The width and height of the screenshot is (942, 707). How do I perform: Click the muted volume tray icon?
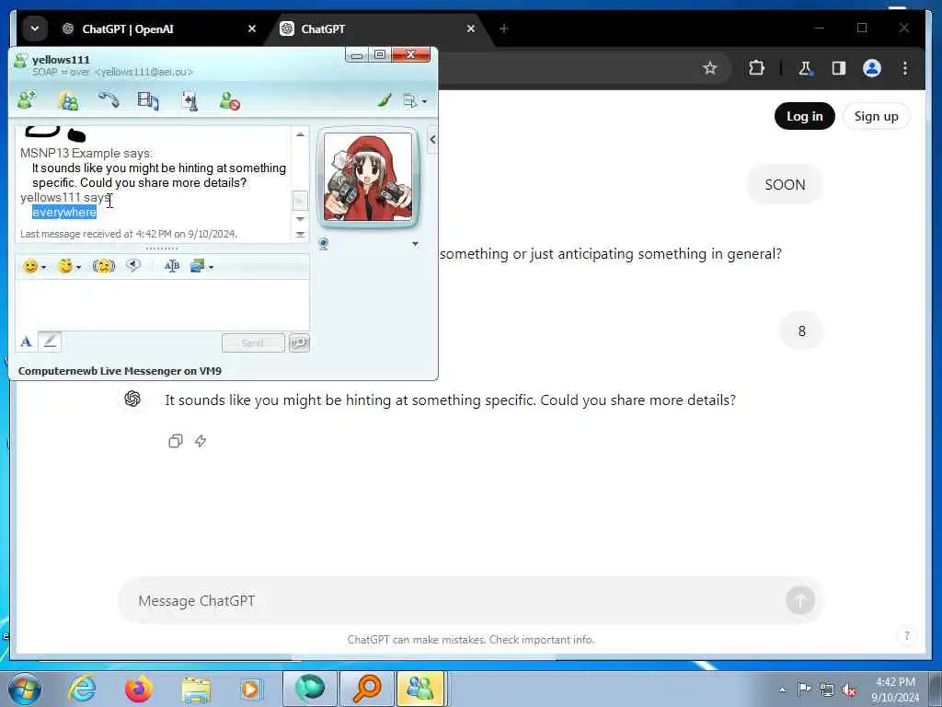click(849, 690)
